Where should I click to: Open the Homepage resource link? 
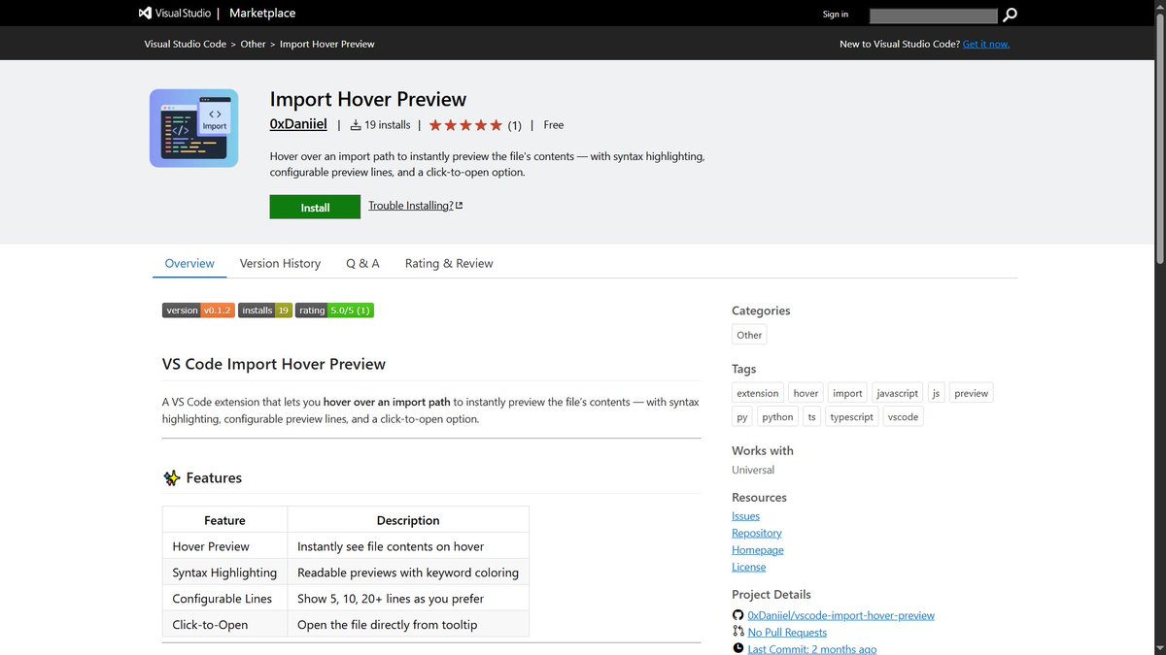pyautogui.click(x=758, y=550)
